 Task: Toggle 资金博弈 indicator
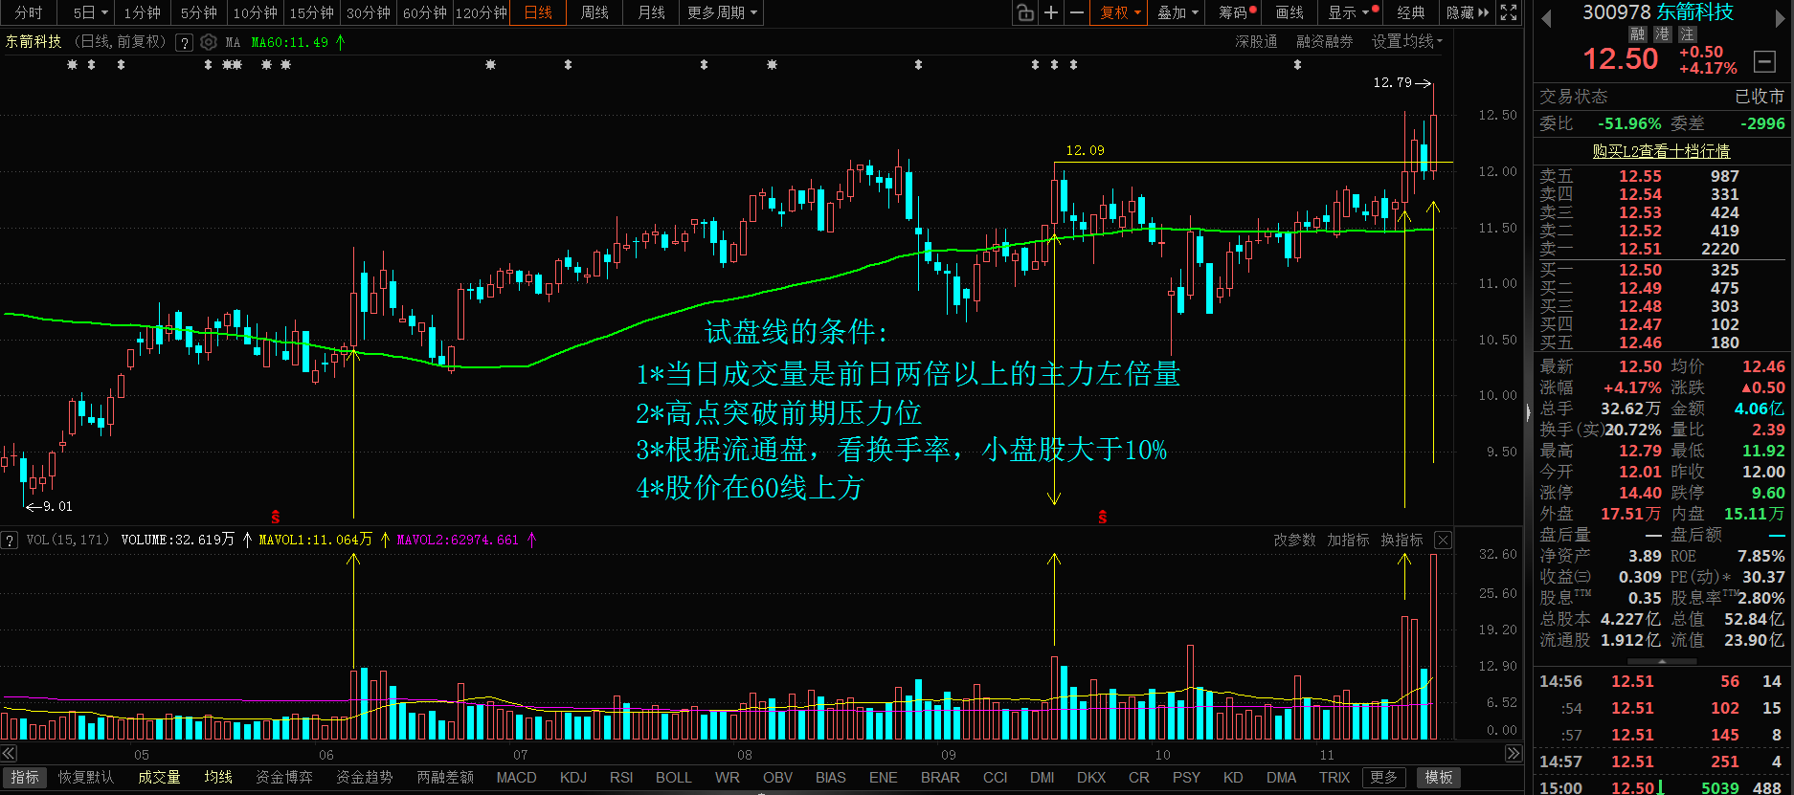284,777
